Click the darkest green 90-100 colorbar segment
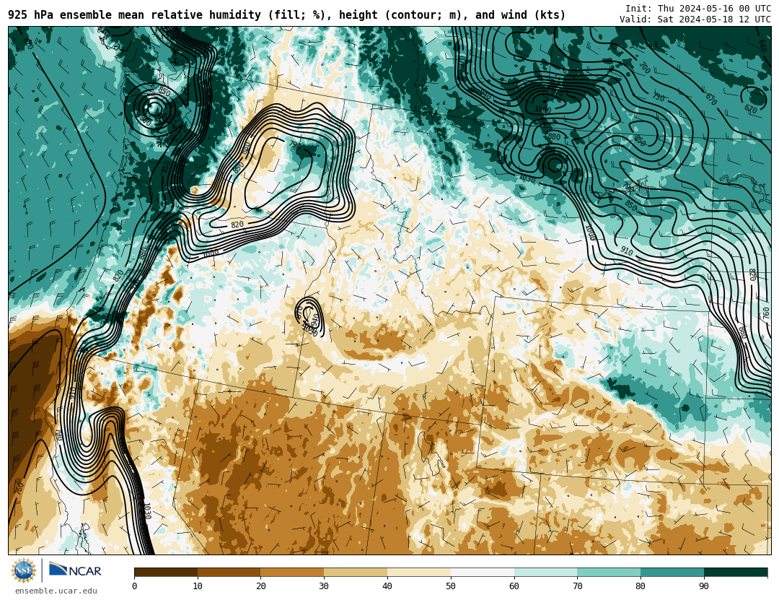The height and width of the screenshot is (600, 779). 736,573
